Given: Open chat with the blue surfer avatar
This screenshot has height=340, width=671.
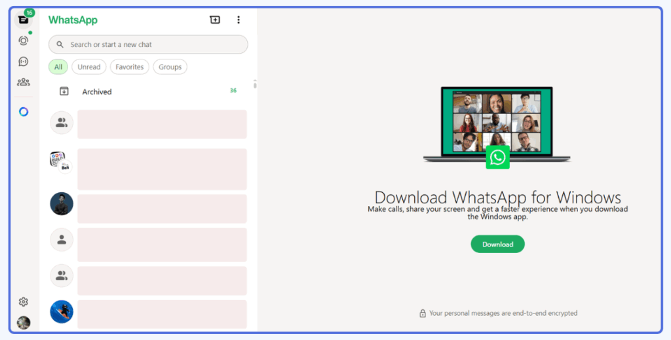Looking at the screenshot, I should click(x=62, y=311).
